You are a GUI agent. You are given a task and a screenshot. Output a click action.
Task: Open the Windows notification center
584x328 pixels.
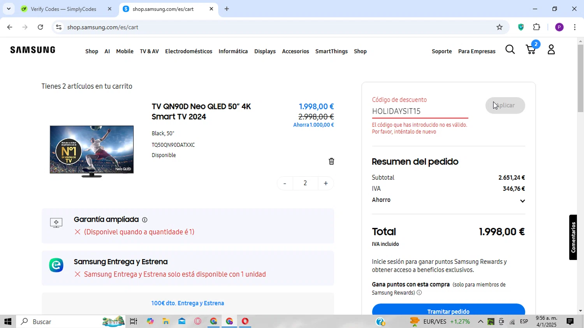coord(570,322)
